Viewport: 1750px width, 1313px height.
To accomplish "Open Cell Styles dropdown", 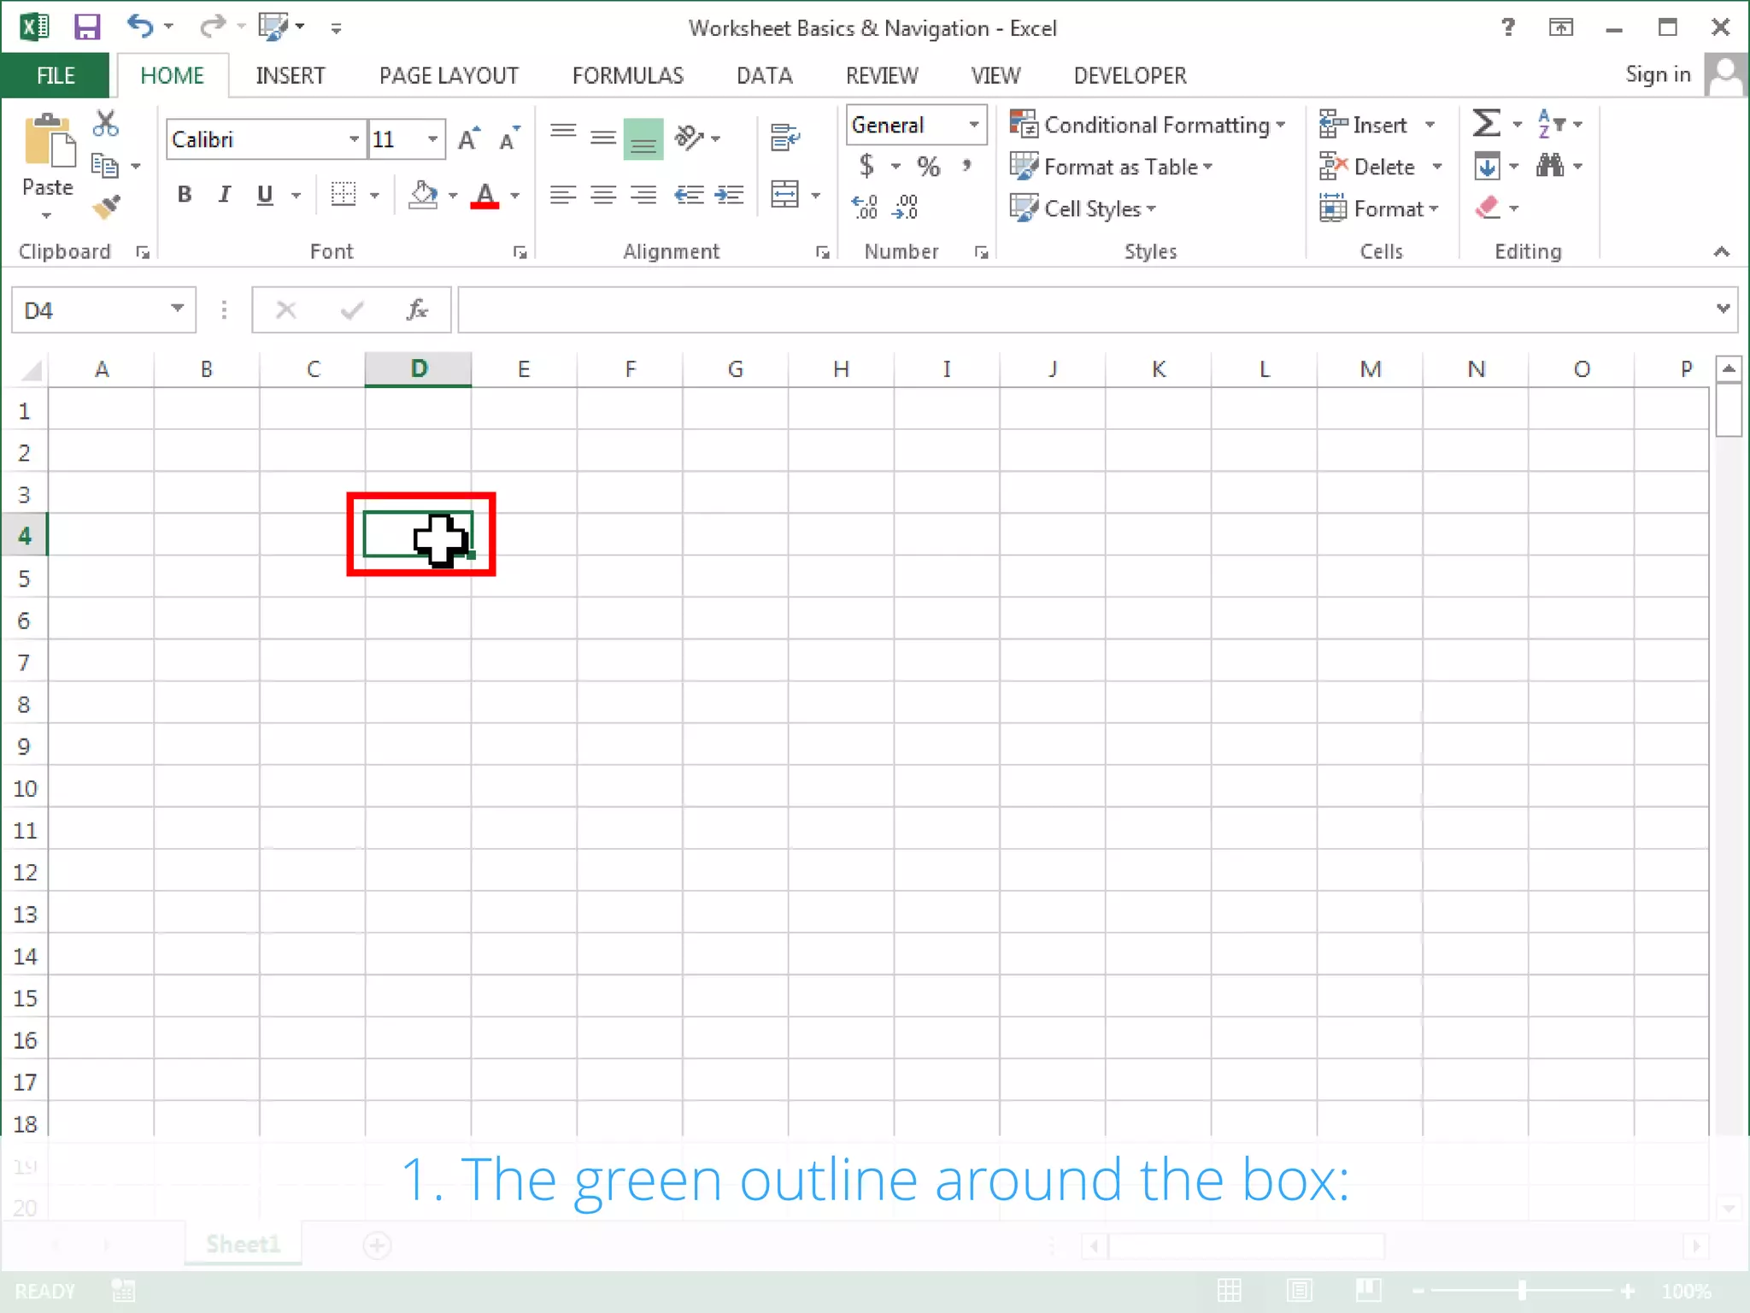I will (x=1083, y=209).
